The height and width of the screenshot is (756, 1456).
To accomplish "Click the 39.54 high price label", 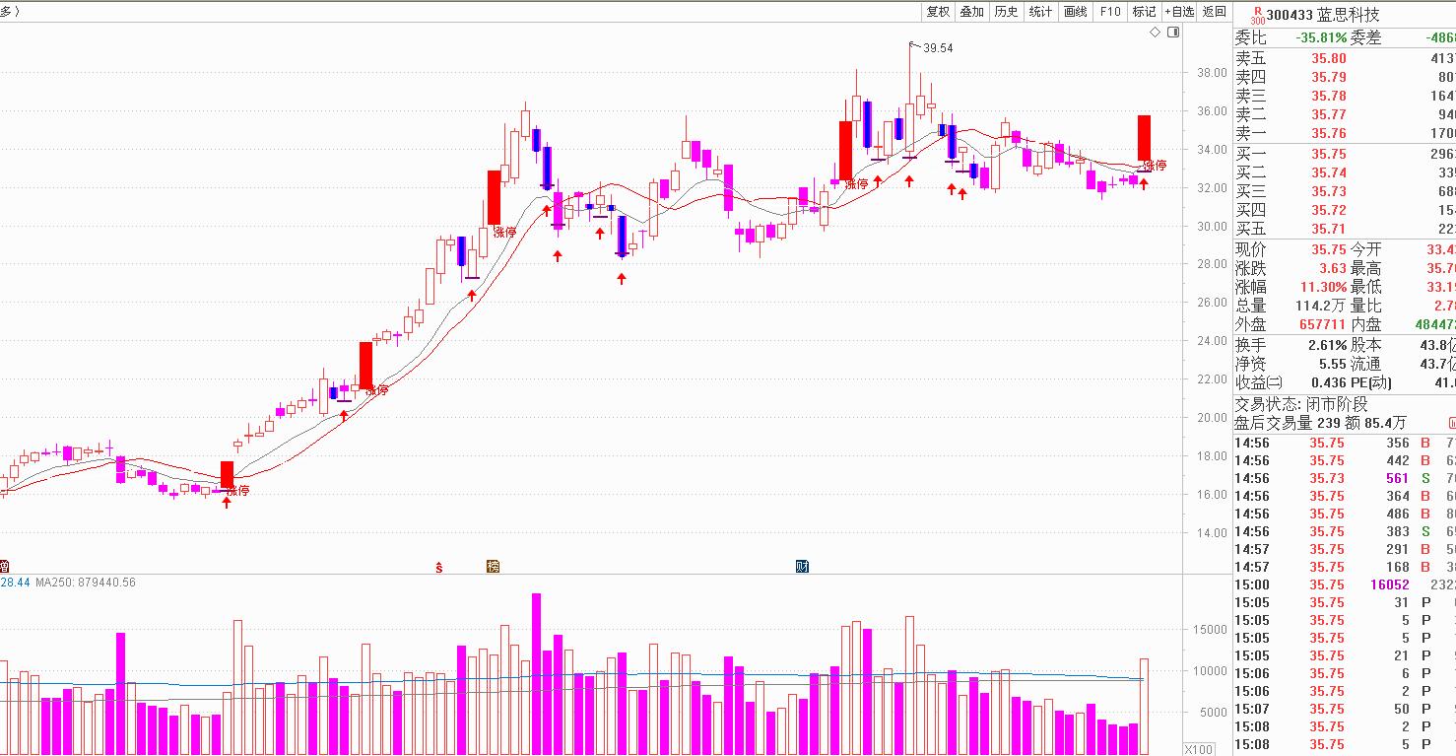I will click(x=938, y=47).
